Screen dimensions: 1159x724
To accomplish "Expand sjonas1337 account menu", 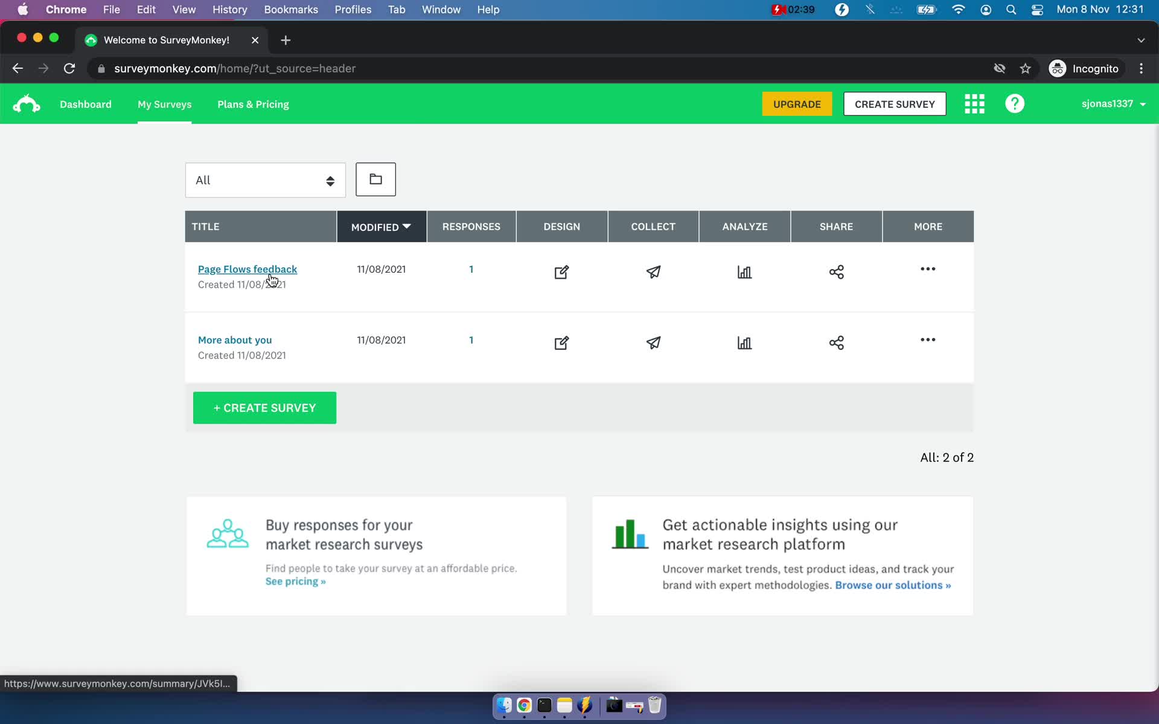I will 1113,104.
